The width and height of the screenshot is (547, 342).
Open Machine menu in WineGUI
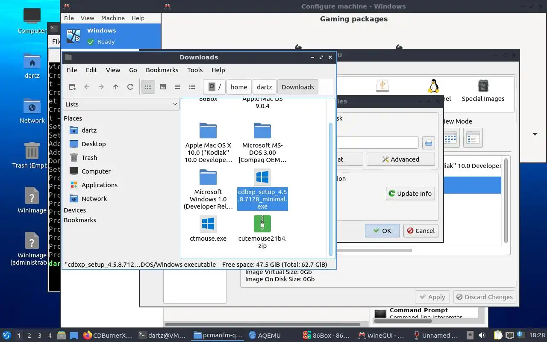[113, 18]
